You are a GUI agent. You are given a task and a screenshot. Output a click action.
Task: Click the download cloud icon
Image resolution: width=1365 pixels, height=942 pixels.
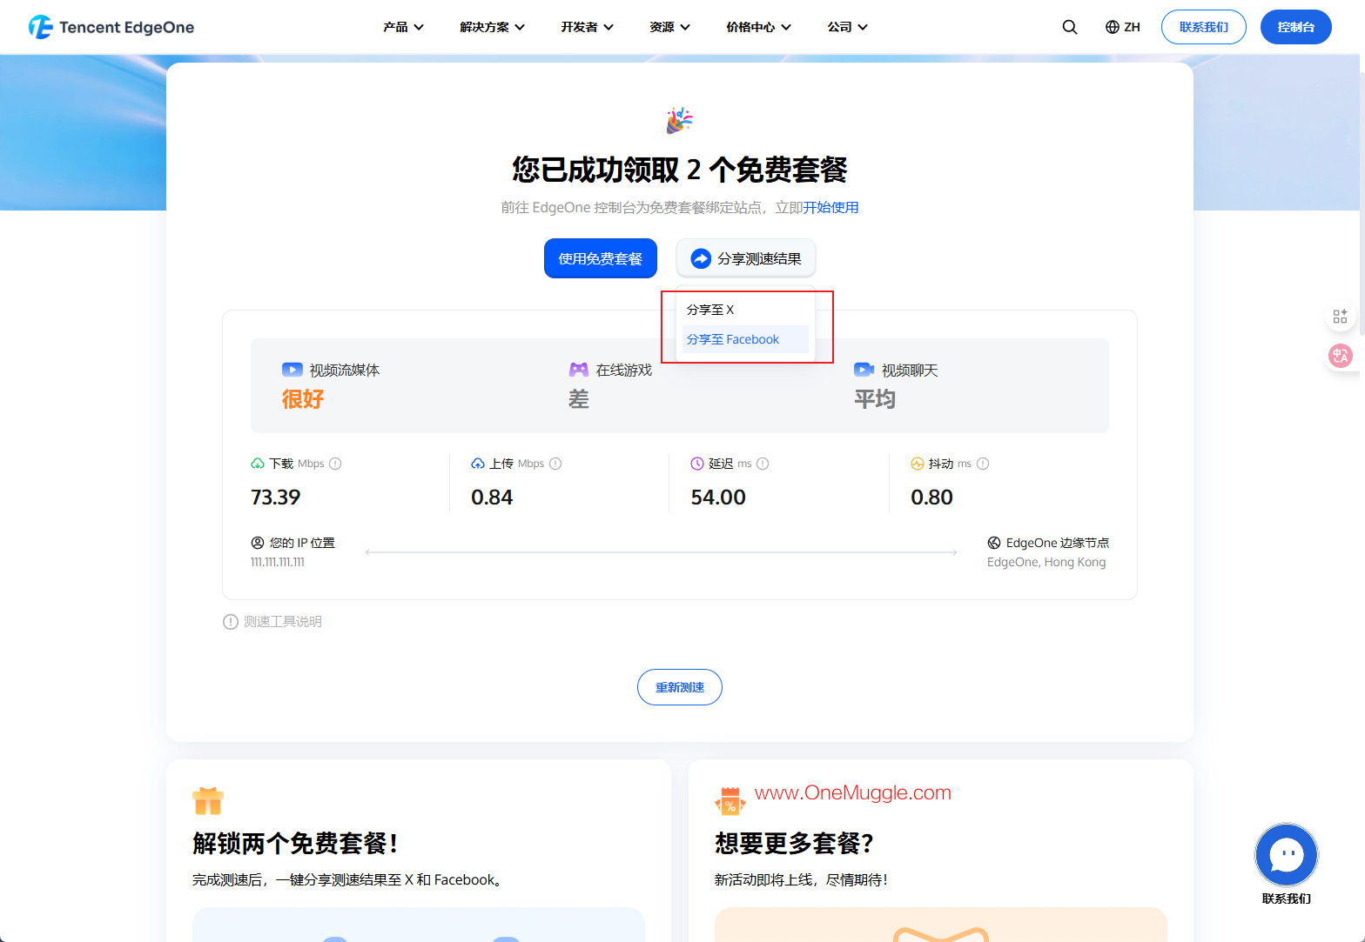click(x=258, y=464)
